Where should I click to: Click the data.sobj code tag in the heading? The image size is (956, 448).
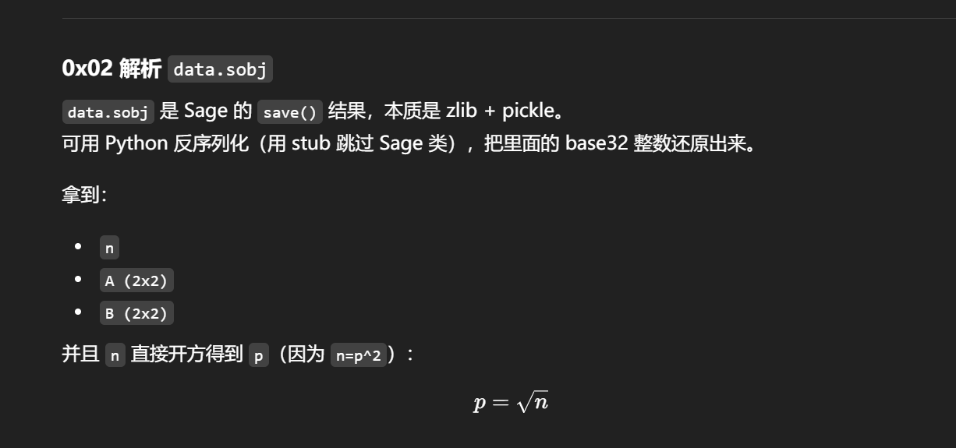tap(220, 70)
